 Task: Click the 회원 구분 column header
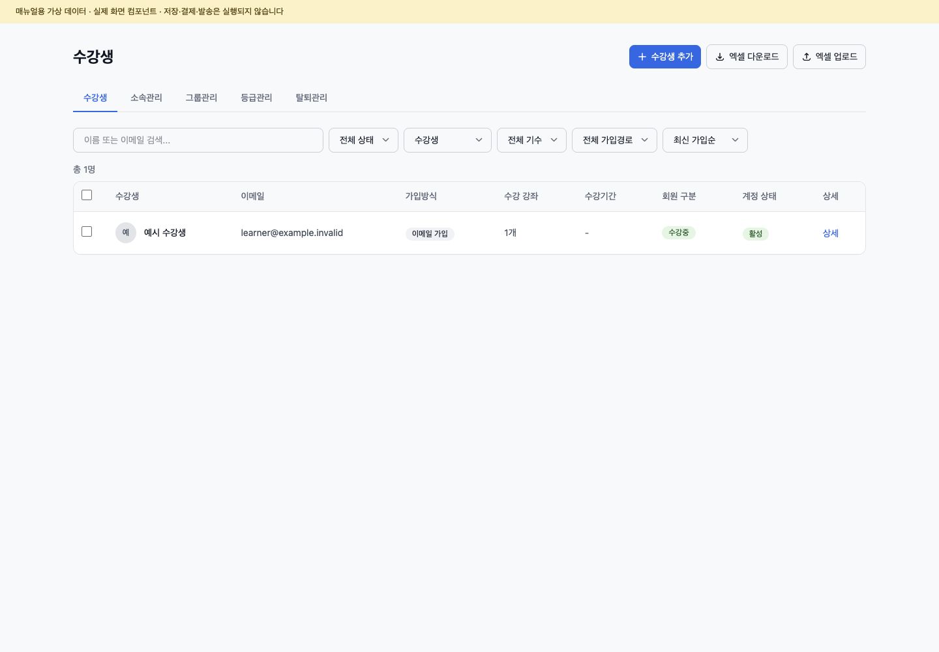click(679, 196)
